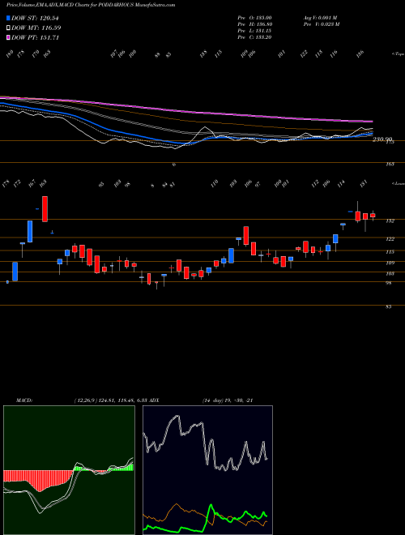
Task: Select the 'Pre O: 135.00' value
Action: coord(254,18)
